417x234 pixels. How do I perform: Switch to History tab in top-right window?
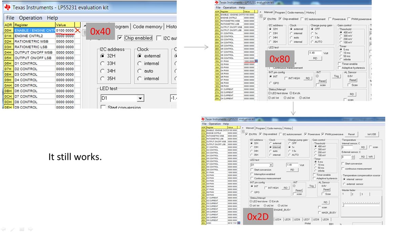coord(310,13)
